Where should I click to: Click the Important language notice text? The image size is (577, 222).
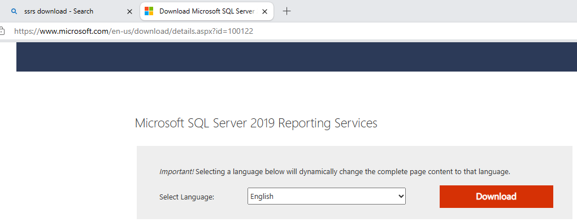(x=335, y=171)
